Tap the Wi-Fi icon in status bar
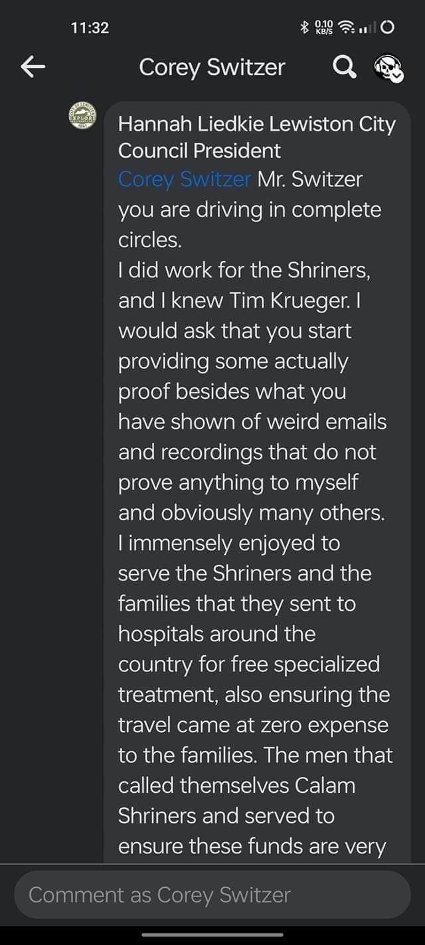Screen dimensions: 425x945 [x=347, y=27]
